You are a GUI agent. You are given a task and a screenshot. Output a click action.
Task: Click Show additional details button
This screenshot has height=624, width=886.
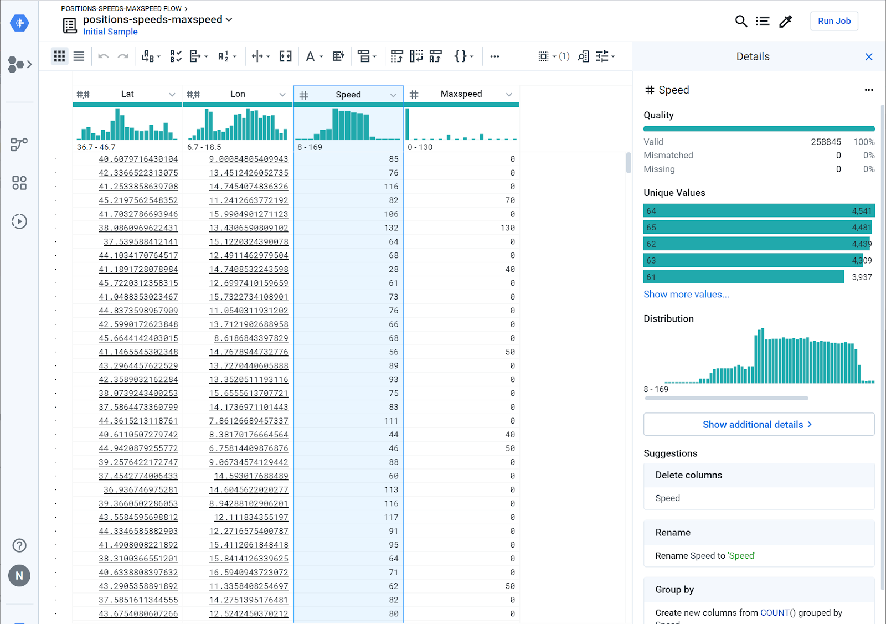[759, 424]
